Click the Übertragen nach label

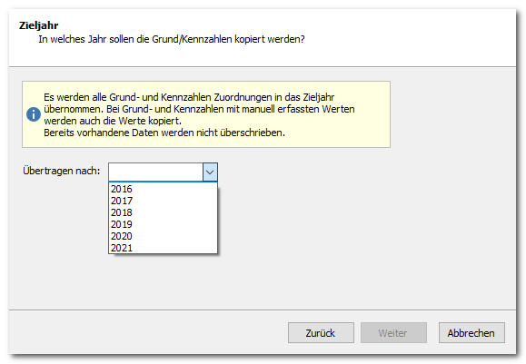62,171
